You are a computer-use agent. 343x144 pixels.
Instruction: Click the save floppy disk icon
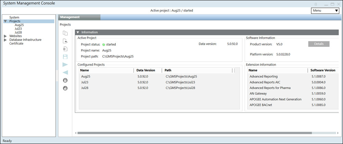[x=65, y=57]
